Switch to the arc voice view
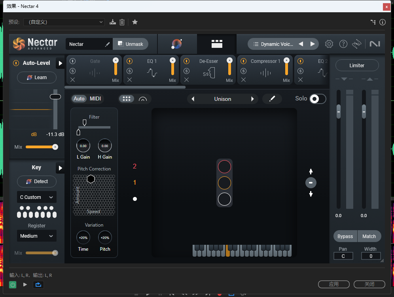 143,99
